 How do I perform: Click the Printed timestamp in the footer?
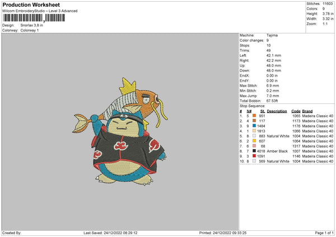tap(223, 233)
